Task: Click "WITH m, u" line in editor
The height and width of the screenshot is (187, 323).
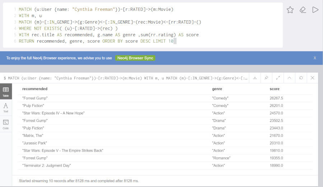Action: [30, 16]
